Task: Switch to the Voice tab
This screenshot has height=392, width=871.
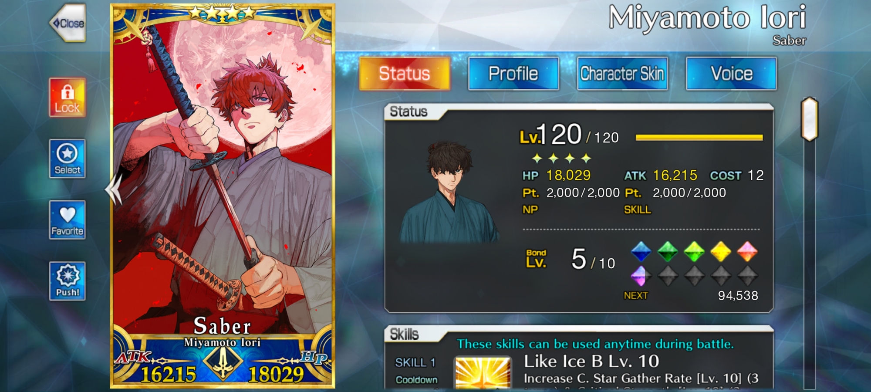Action: (x=731, y=74)
